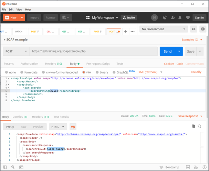
Task: Toggle word wrap icon in response
Action: tap(73, 126)
